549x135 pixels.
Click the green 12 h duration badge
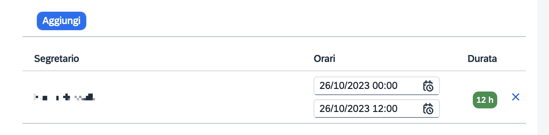tap(485, 100)
